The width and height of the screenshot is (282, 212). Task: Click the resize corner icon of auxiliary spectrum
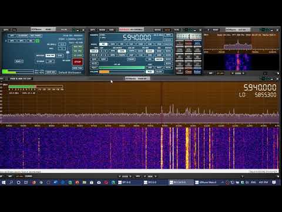[277, 73]
